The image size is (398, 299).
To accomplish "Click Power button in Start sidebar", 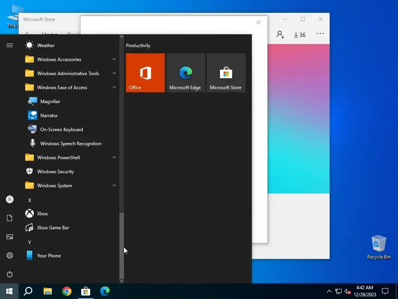I will 10,274.
